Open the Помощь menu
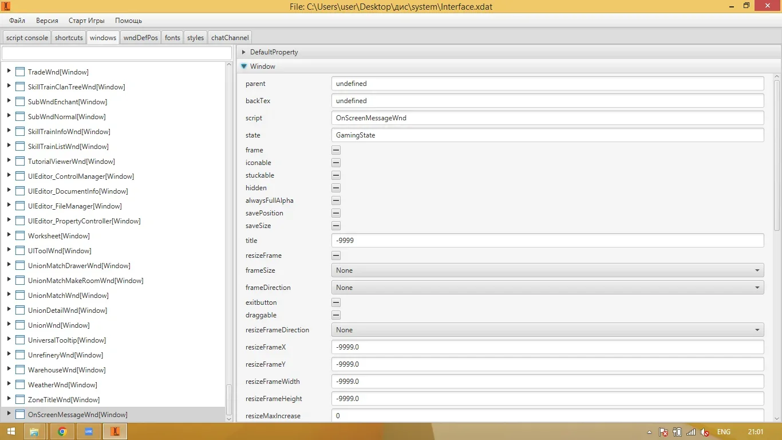 click(x=128, y=21)
